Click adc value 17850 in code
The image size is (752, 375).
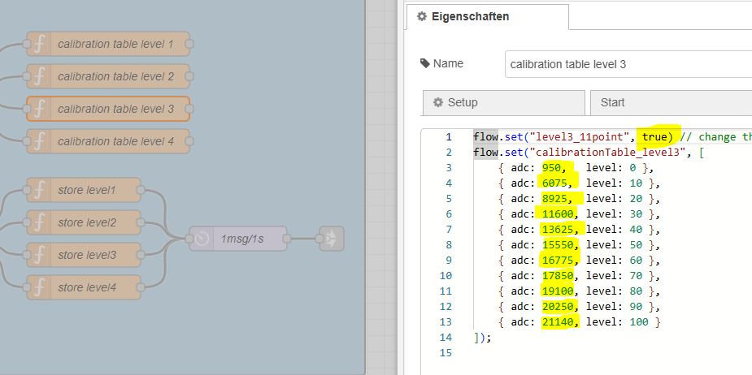point(557,275)
